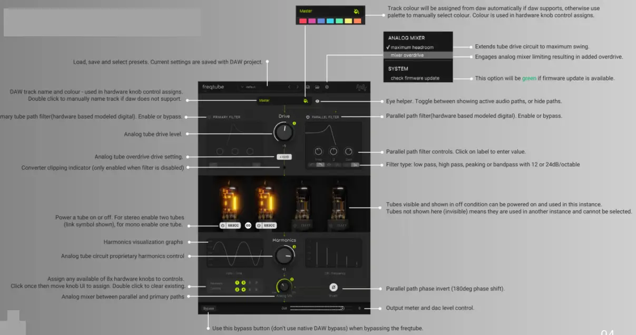Click the converter clipping indicator
The height and width of the screenshot is (335, 636).
[x=284, y=167]
